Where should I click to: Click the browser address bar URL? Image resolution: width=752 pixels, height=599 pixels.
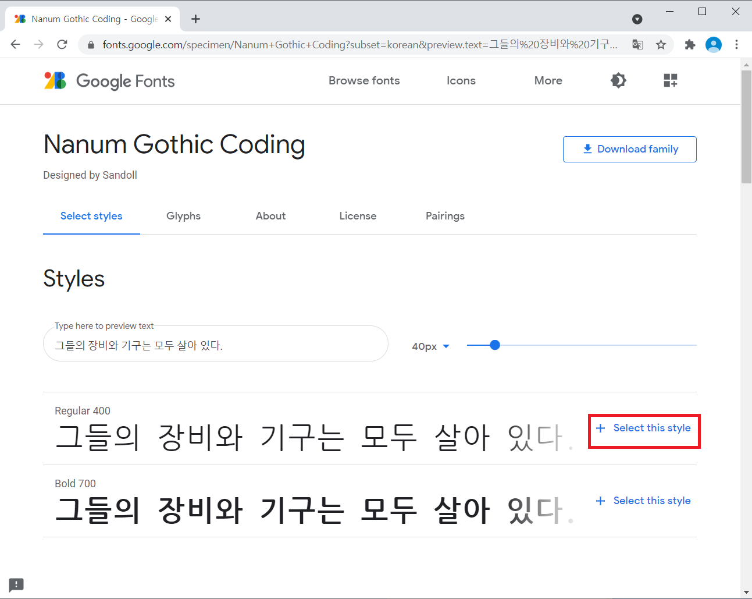point(360,44)
